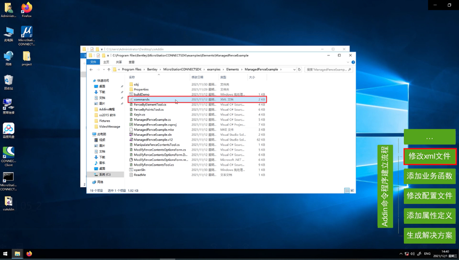Click the search ManagedFenceExample box

point(329,69)
